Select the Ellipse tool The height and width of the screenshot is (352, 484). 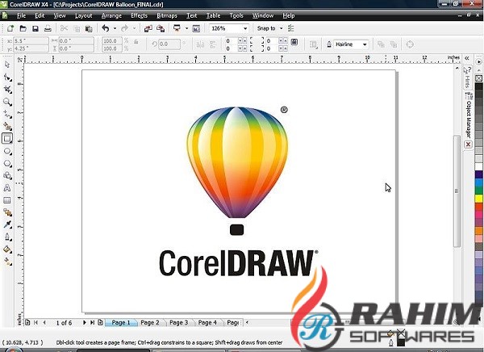7,151
